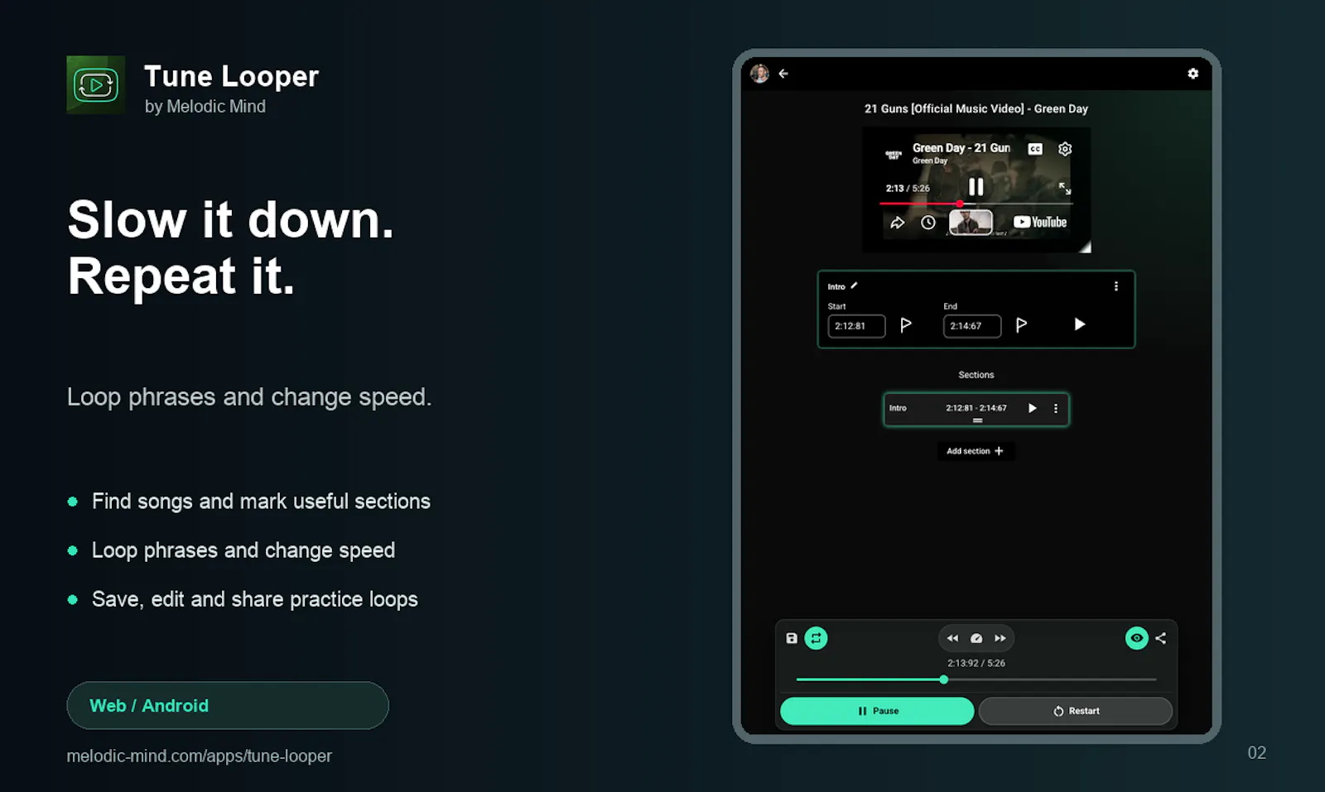Edit the Intro section name pencil
This screenshot has height=792, width=1325.
[854, 286]
